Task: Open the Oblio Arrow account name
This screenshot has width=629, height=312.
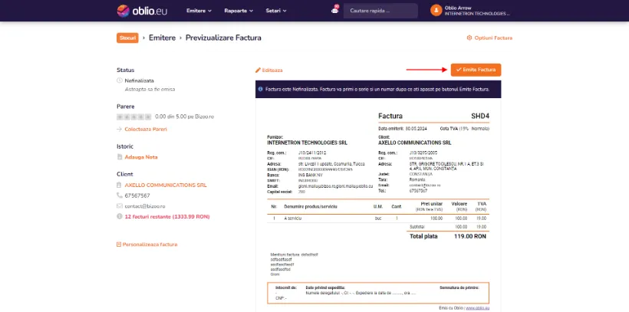Action: 458,8
